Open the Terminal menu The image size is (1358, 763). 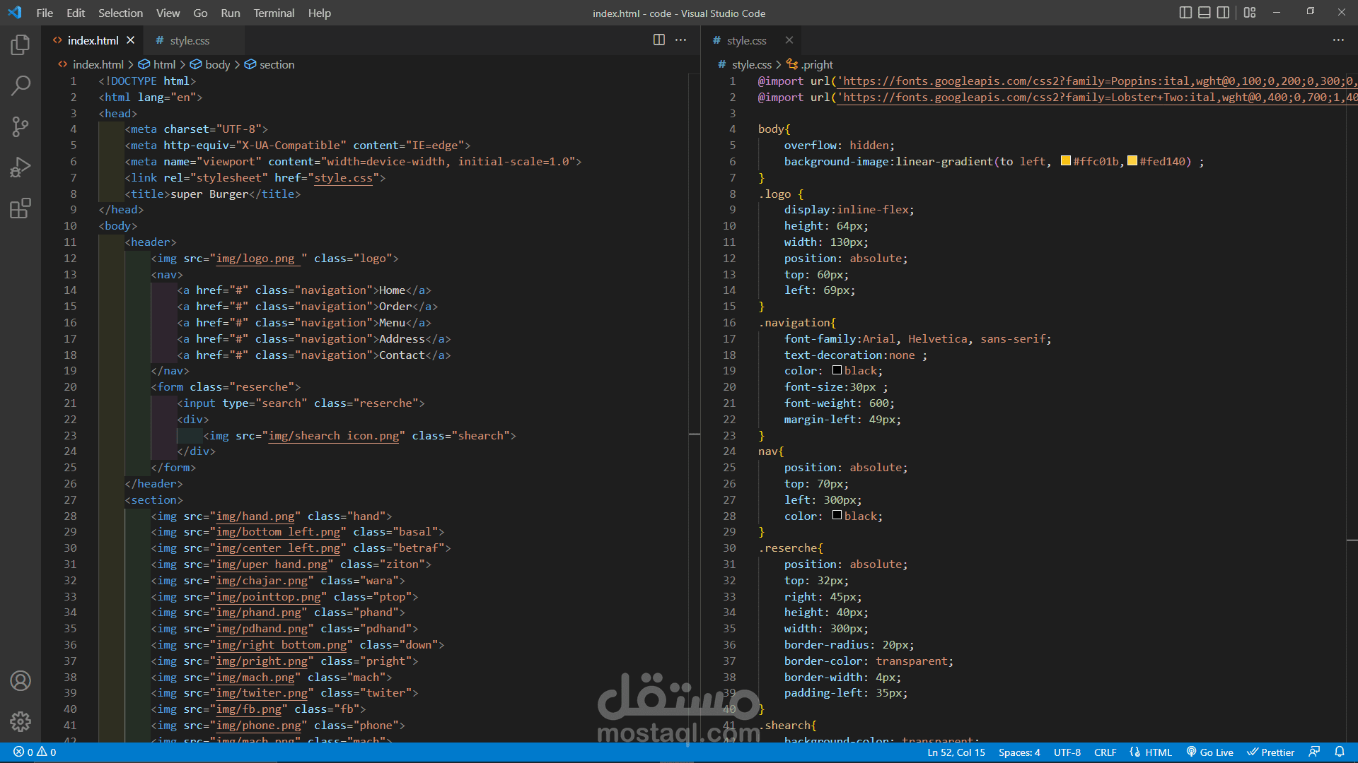274,13
